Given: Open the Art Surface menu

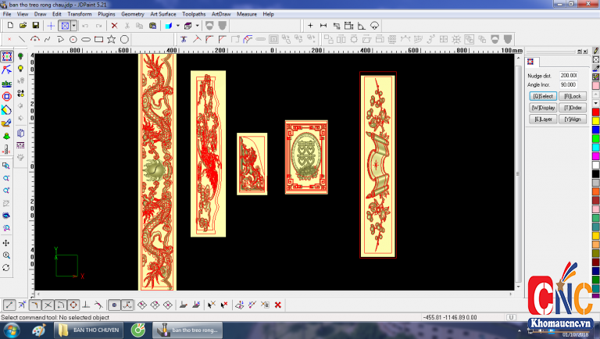Looking at the screenshot, I should coord(162,14).
